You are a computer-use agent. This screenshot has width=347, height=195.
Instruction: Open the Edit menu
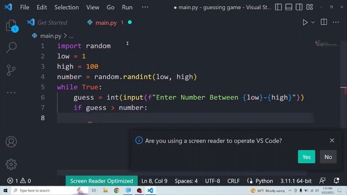(x=42, y=7)
